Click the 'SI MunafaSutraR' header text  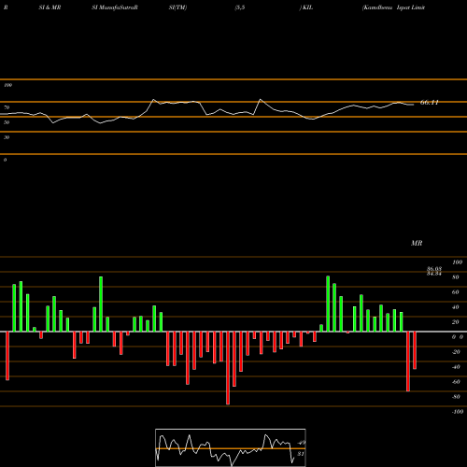coord(115,7)
